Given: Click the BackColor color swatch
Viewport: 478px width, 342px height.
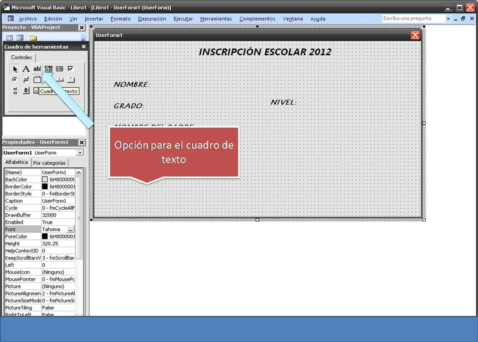Looking at the screenshot, I should coord(45,179).
